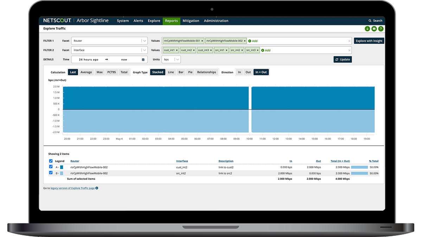Open Search in the top navigation bar

pos(376,21)
